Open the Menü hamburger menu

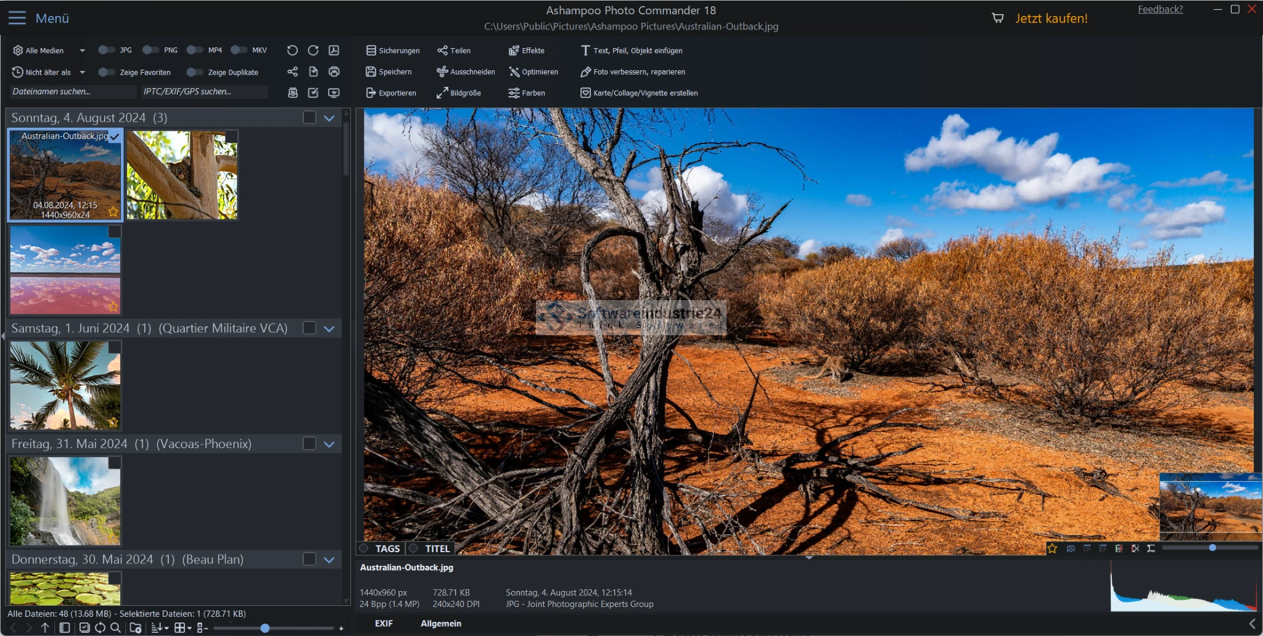(x=17, y=18)
